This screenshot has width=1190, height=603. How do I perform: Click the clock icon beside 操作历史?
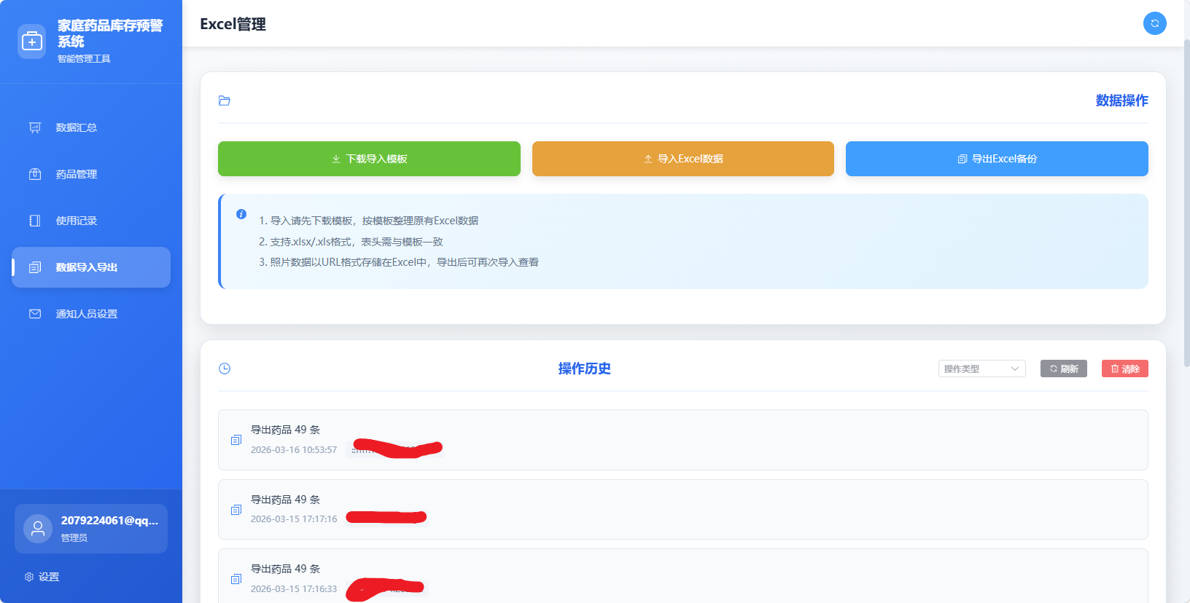[x=225, y=368]
